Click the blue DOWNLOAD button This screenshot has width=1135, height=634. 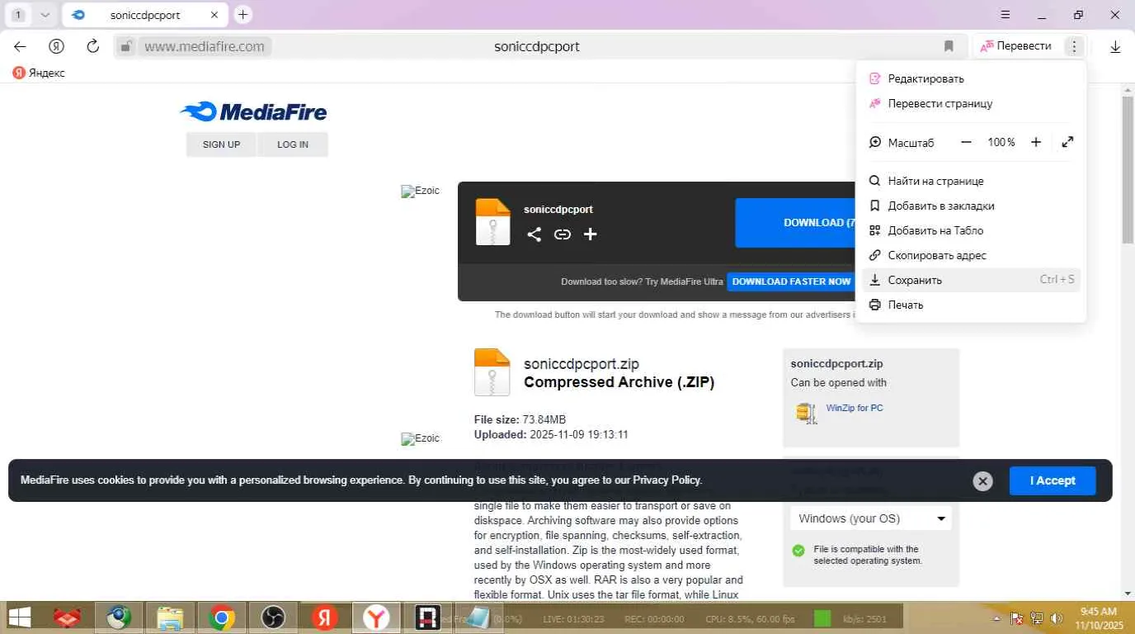coord(796,223)
